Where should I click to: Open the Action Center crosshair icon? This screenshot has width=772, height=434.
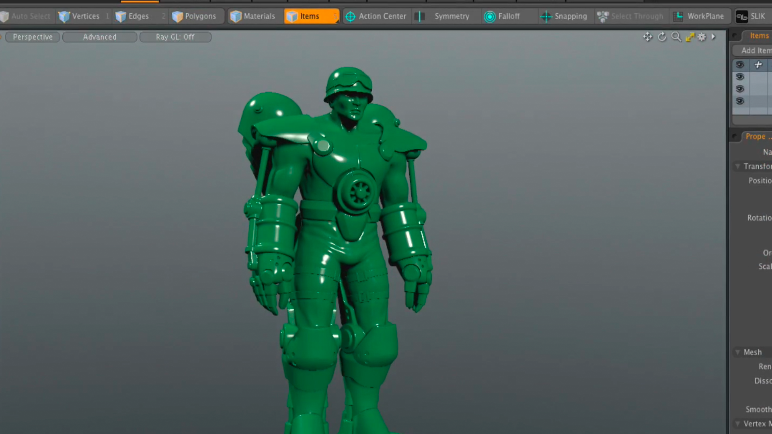350,16
